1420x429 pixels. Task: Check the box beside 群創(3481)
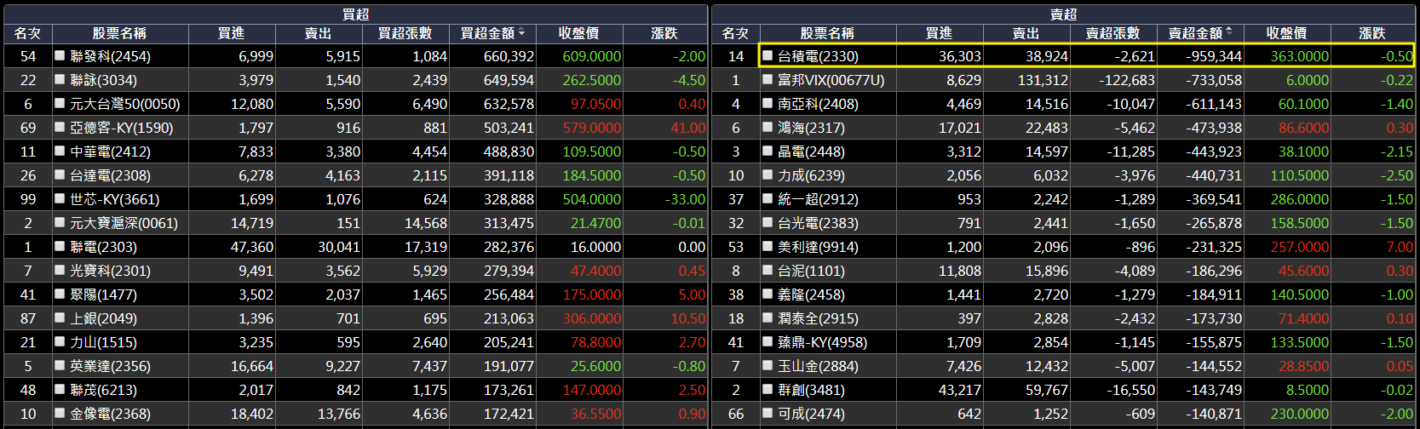pyautogui.click(x=767, y=389)
